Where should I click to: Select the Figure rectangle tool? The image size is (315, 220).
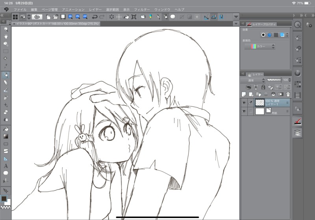point(6,144)
